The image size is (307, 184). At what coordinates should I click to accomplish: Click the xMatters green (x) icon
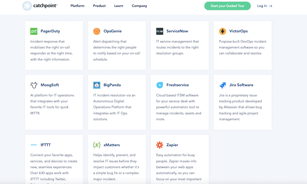coord(97,145)
